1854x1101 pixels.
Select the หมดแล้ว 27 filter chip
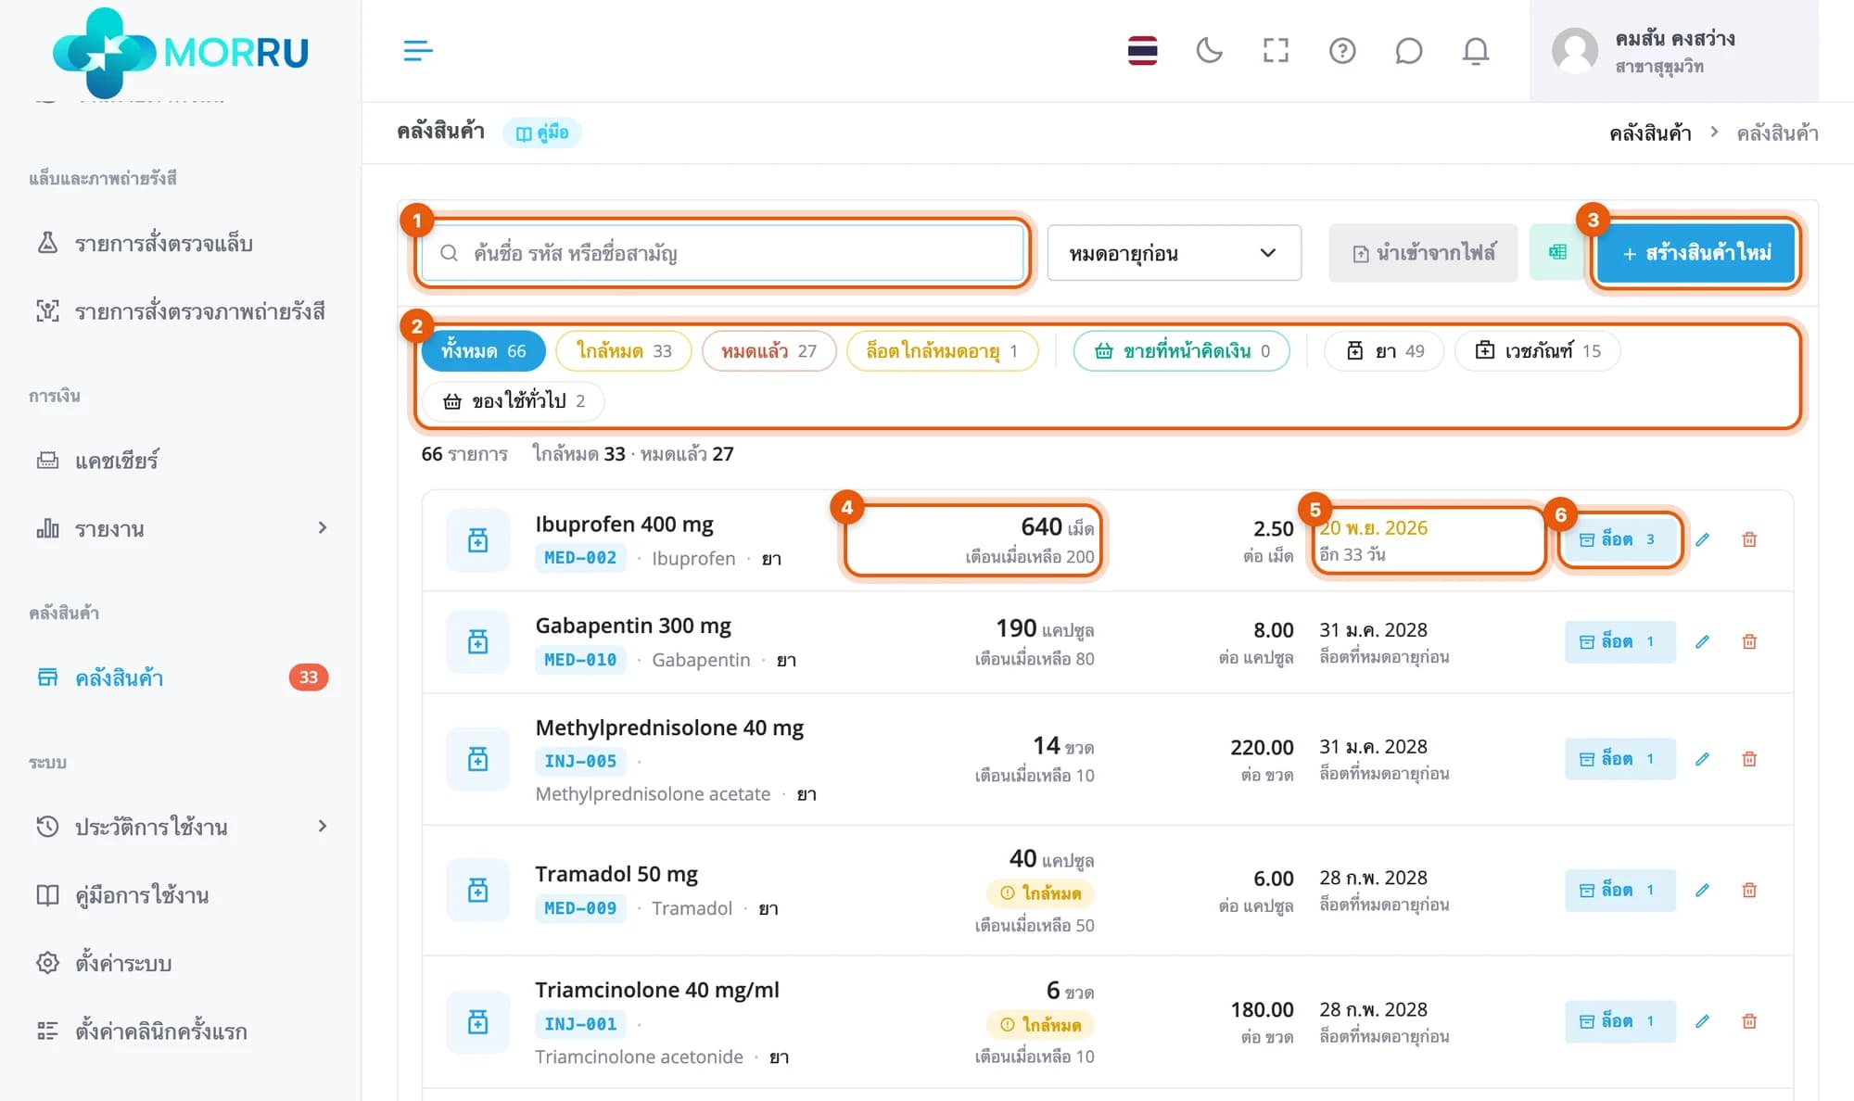point(768,351)
